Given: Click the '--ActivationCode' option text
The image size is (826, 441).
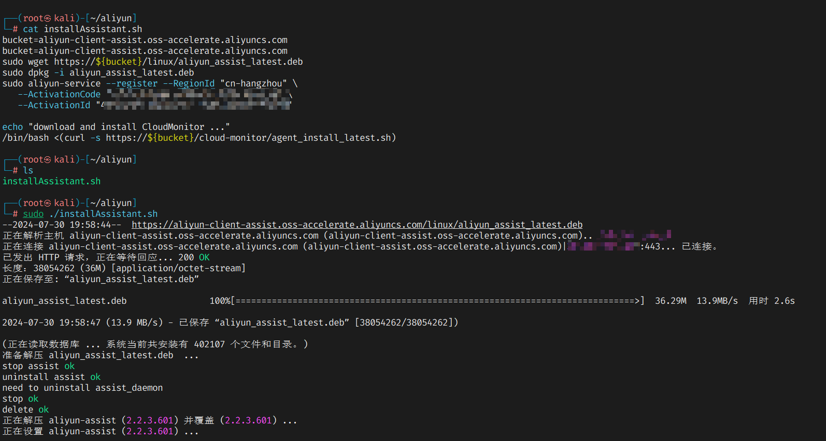Looking at the screenshot, I should (x=59, y=94).
